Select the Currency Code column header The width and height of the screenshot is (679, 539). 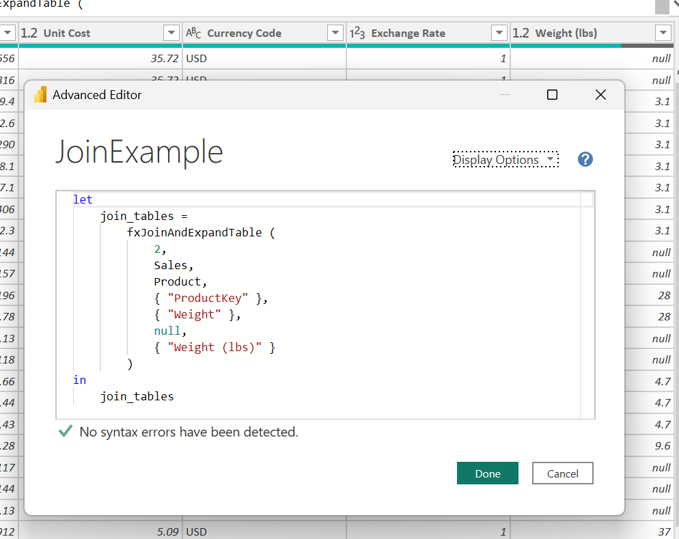tap(244, 33)
